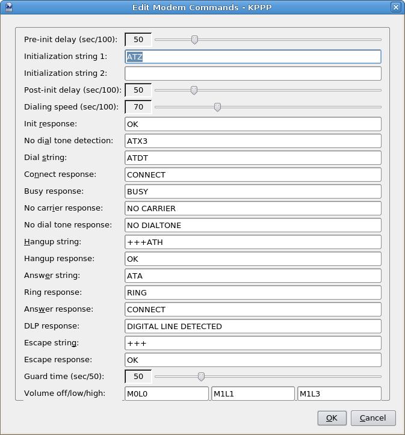This screenshot has height=435, width=405.
Task: Click the Cancel button
Action: (x=373, y=418)
